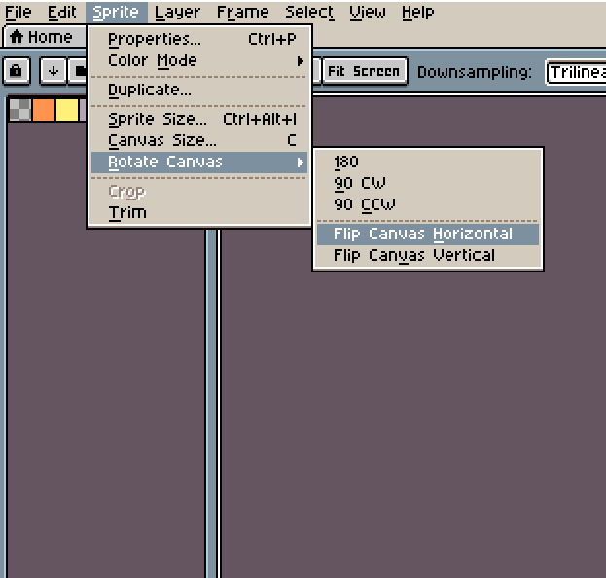Viewport: 606px width, 578px height.
Task: Select the 180 rotation option
Action: (x=428, y=162)
